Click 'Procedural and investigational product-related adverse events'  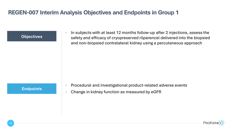(129, 85)
